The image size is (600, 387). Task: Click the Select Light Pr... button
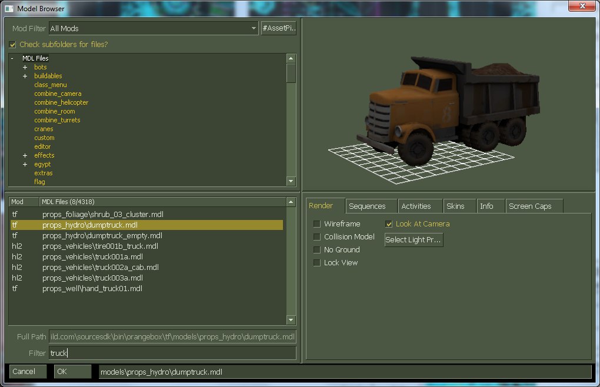[414, 240]
